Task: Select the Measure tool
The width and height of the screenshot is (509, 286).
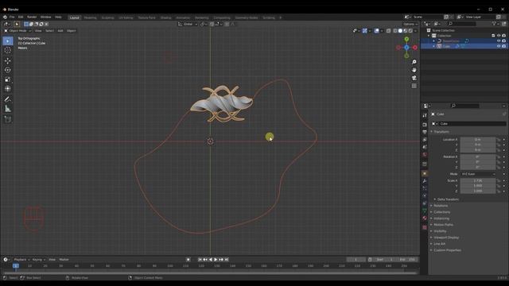Action: [x=8, y=109]
